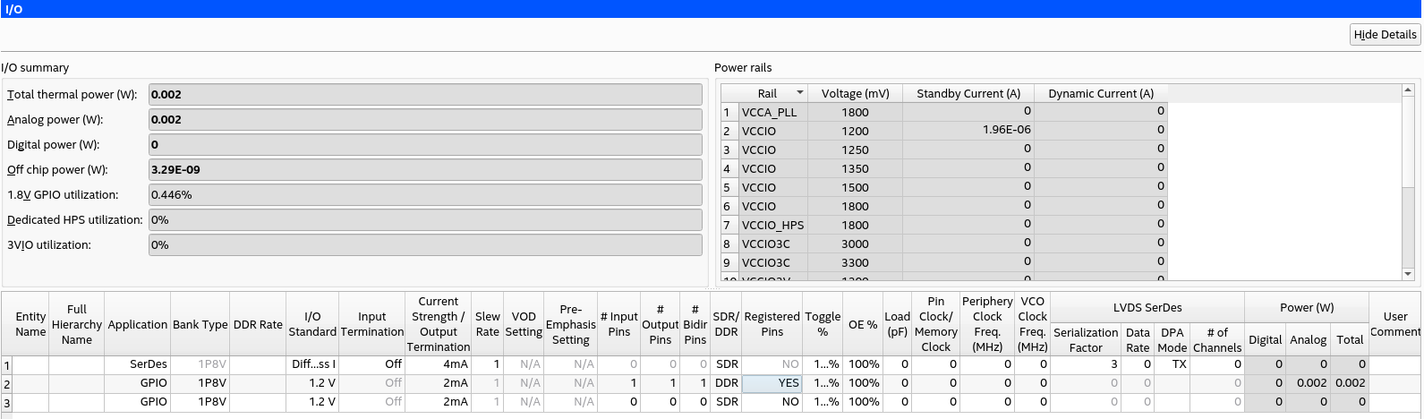
Task: Click the Bank Type column header
Action: 200,324
